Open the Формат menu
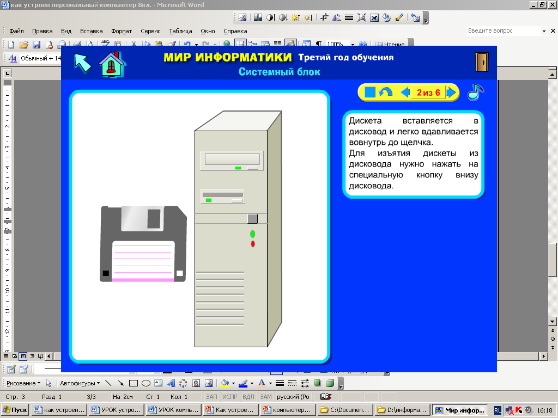Screen dimensions: 558x418 click(122, 31)
